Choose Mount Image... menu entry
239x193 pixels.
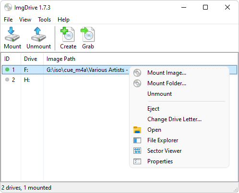167,73
